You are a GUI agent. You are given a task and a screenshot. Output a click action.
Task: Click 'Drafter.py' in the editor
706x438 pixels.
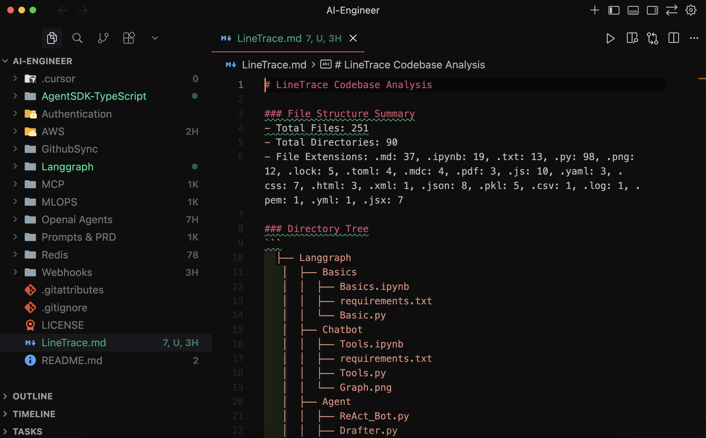click(x=369, y=430)
